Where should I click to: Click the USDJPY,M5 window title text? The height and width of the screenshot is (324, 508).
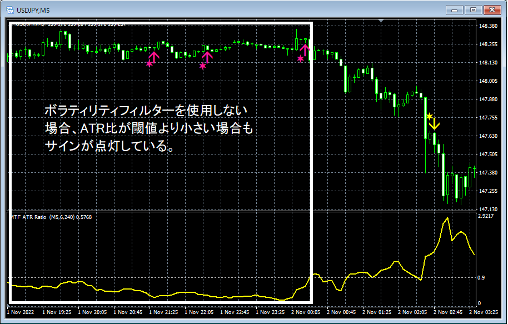(x=33, y=11)
